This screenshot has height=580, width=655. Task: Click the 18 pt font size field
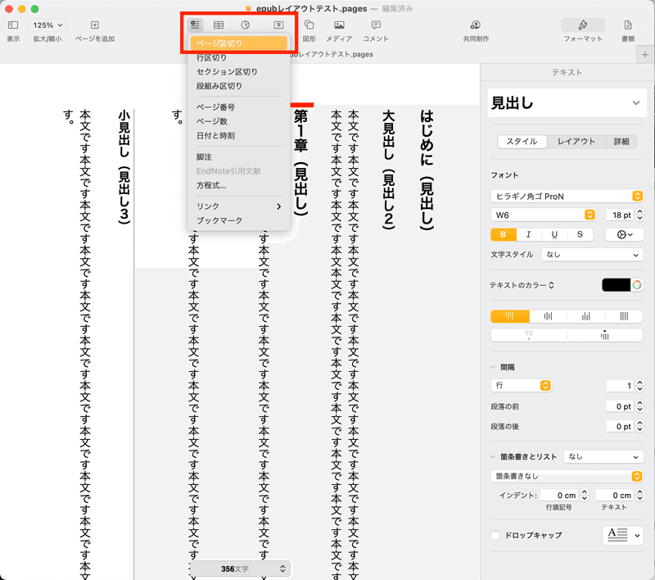[621, 215]
